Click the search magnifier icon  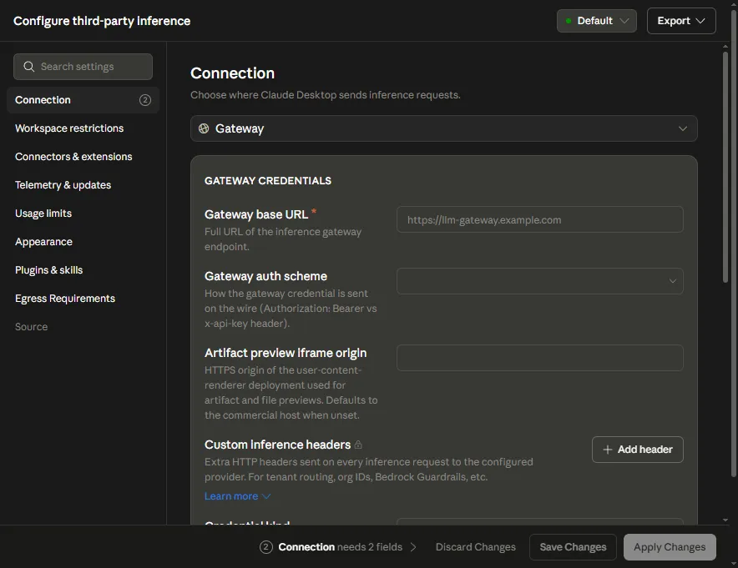[x=28, y=67]
